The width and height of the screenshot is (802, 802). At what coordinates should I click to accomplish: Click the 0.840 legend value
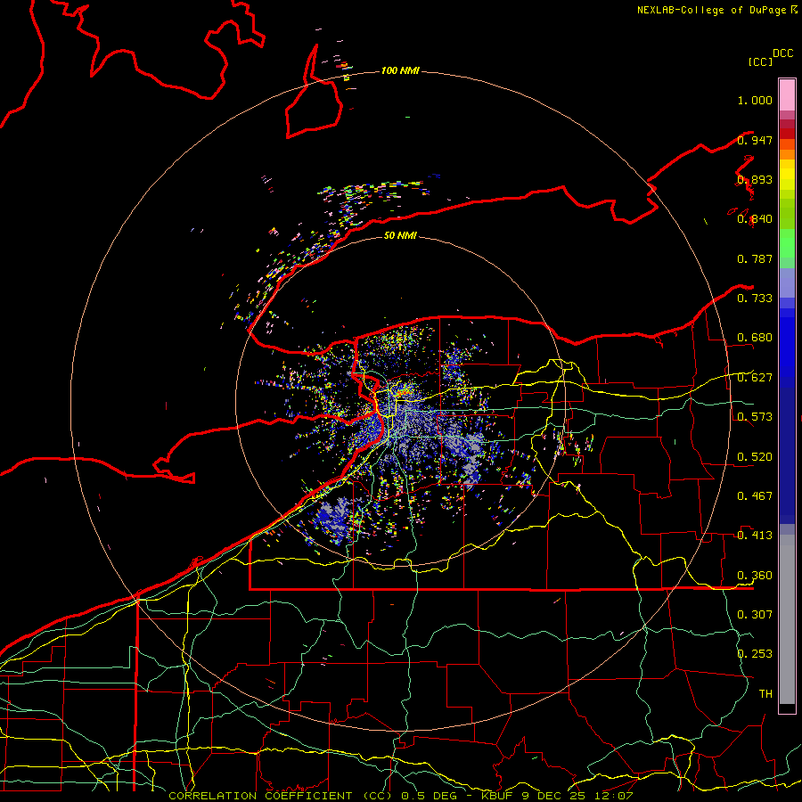(x=755, y=219)
